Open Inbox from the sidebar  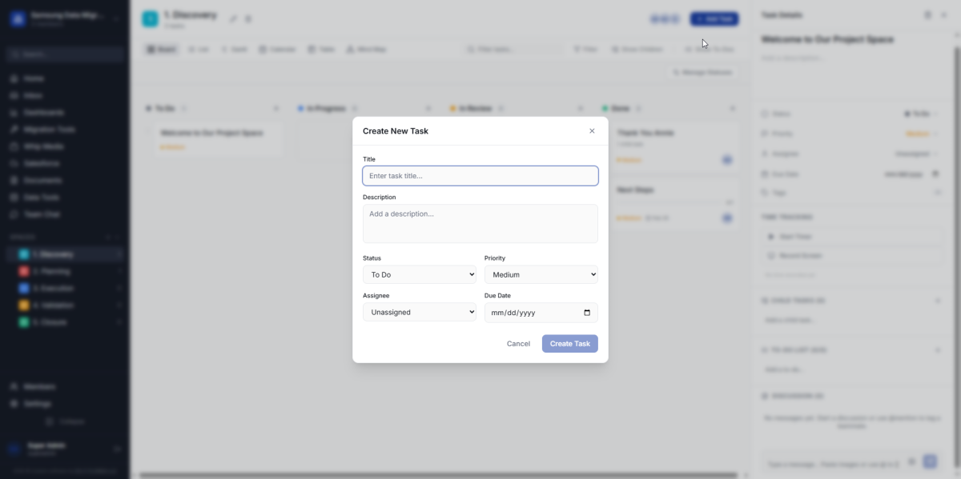(34, 96)
